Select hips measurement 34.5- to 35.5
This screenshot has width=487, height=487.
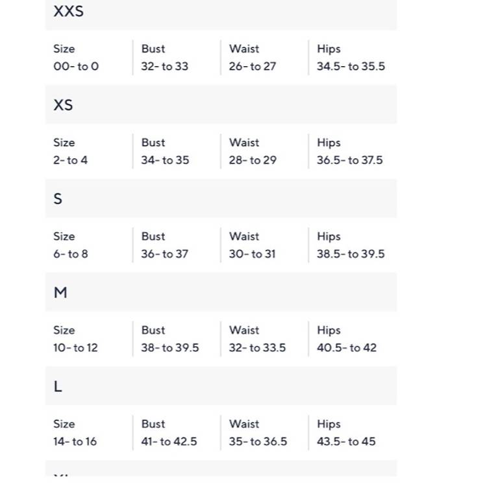pyautogui.click(x=351, y=66)
